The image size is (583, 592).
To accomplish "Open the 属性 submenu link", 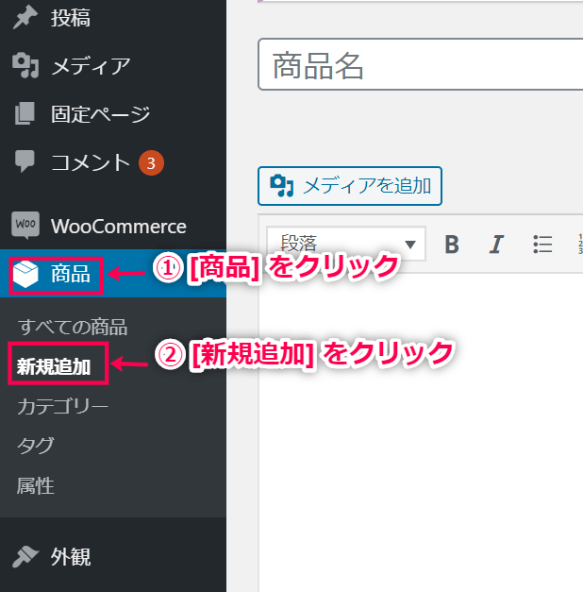I will 36,486.
